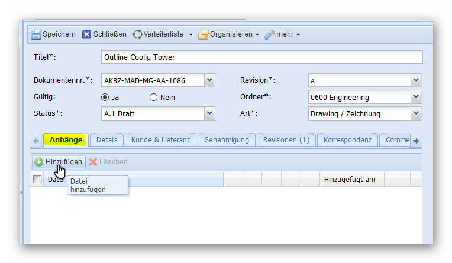The image size is (452, 263).
Task: Click the Speichern floppy disk icon
Action: (x=36, y=34)
